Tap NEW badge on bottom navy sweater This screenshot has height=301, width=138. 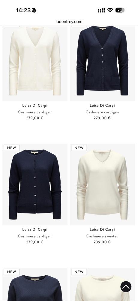pyautogui.click(x=11, y=272)
